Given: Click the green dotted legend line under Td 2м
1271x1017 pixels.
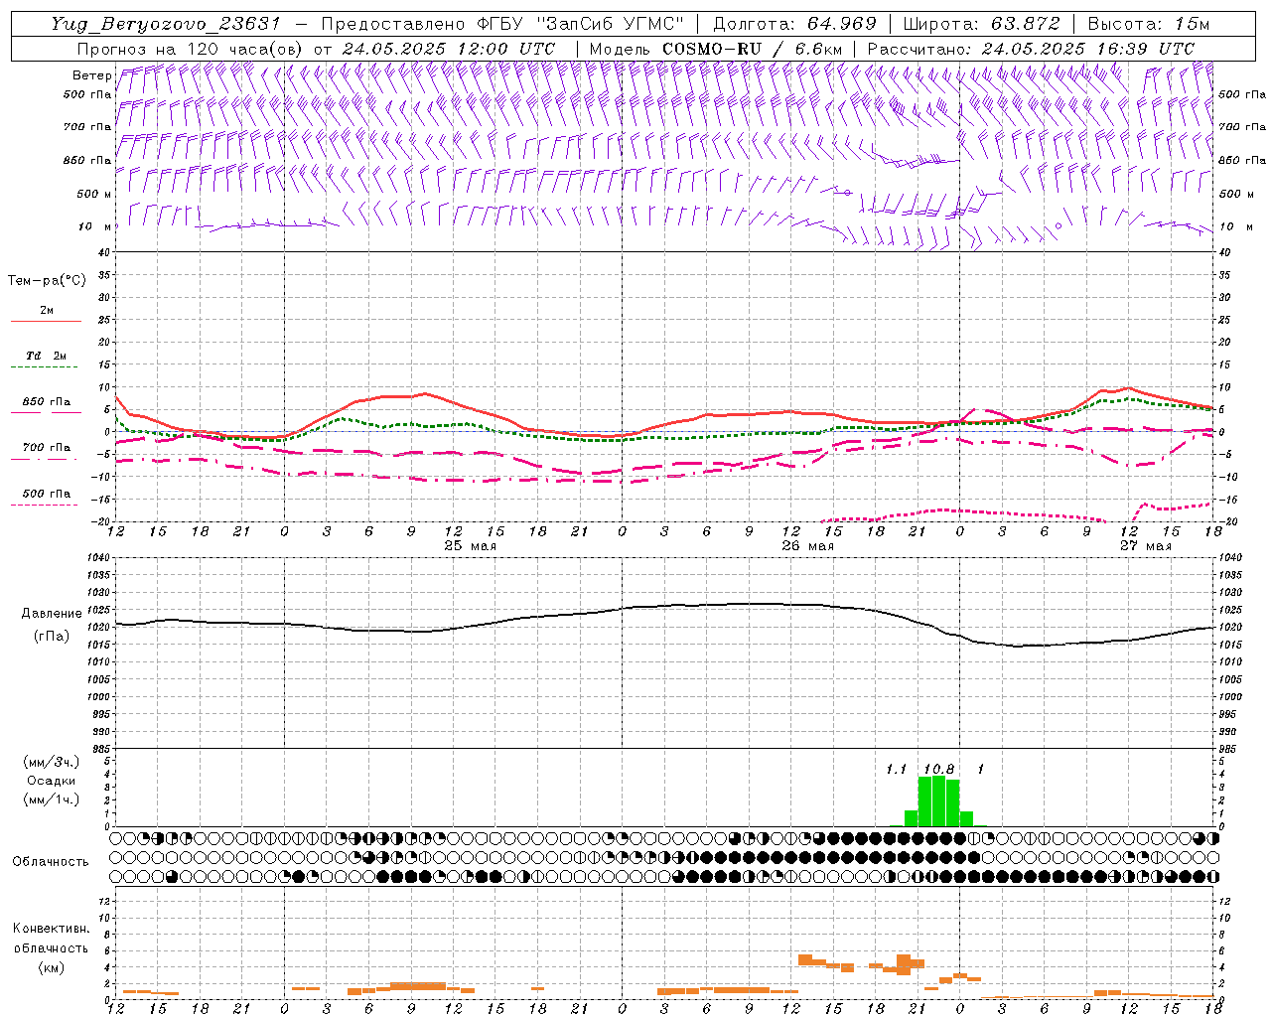Looking at the screenshot, I should [44, 367].
